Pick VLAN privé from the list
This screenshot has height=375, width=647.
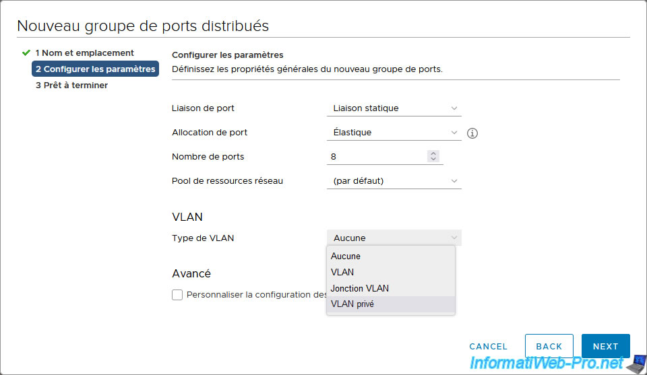pyautogui.click(x=391, y=304)
